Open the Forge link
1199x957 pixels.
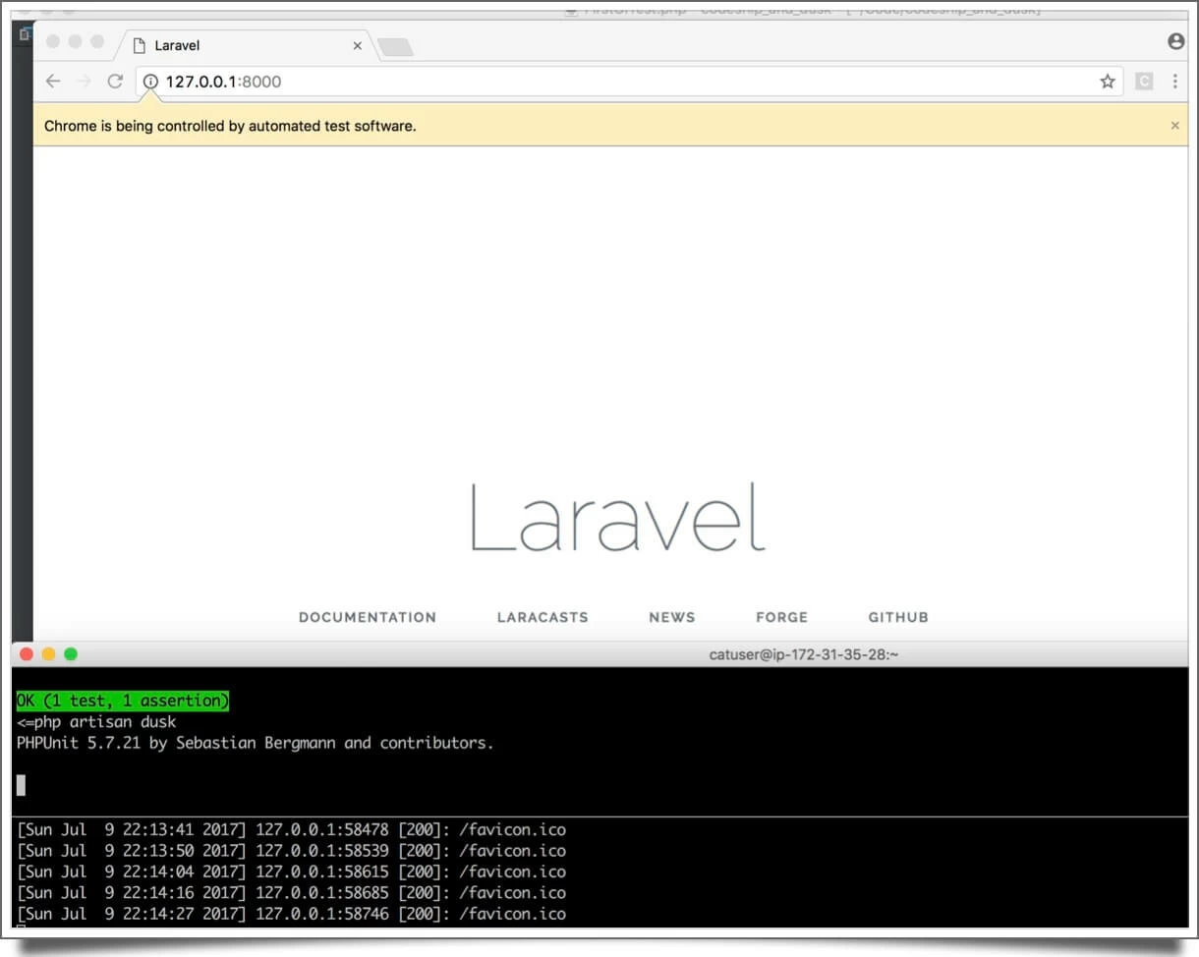click(x=781, y=617)
